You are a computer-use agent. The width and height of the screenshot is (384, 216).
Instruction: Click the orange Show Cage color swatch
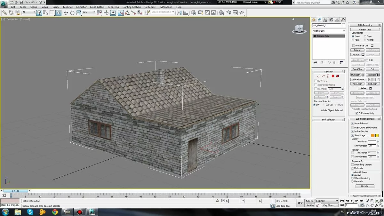coord(372,135)
